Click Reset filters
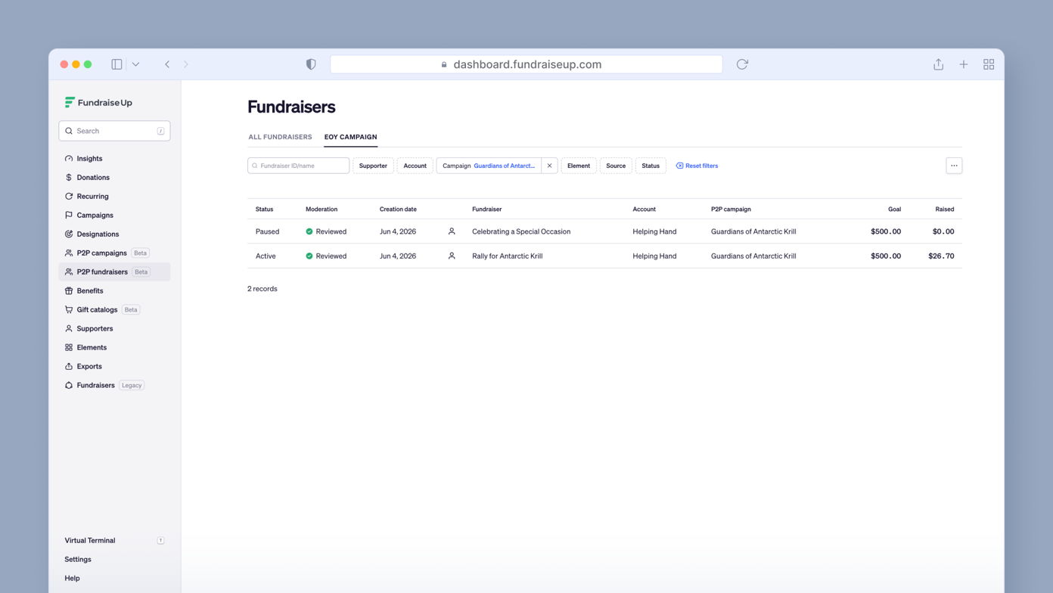1053x593 pixels. 697,166
